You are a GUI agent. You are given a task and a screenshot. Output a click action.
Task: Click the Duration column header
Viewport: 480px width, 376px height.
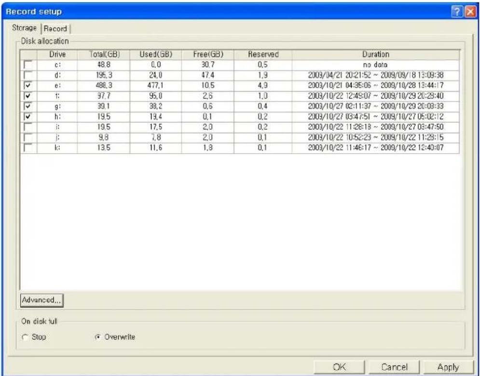376,54
